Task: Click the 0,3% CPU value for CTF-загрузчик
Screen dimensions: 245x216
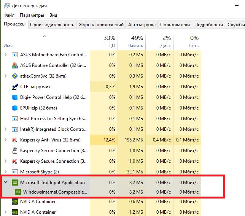Action: [110, 87]
